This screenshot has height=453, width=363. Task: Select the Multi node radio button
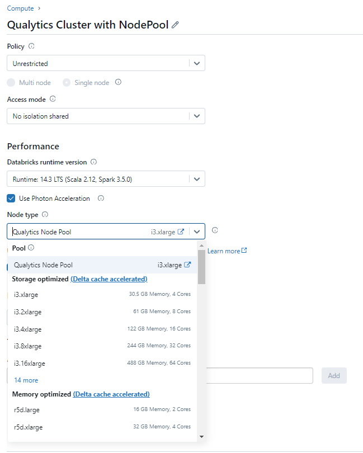[x=10, y=82]
